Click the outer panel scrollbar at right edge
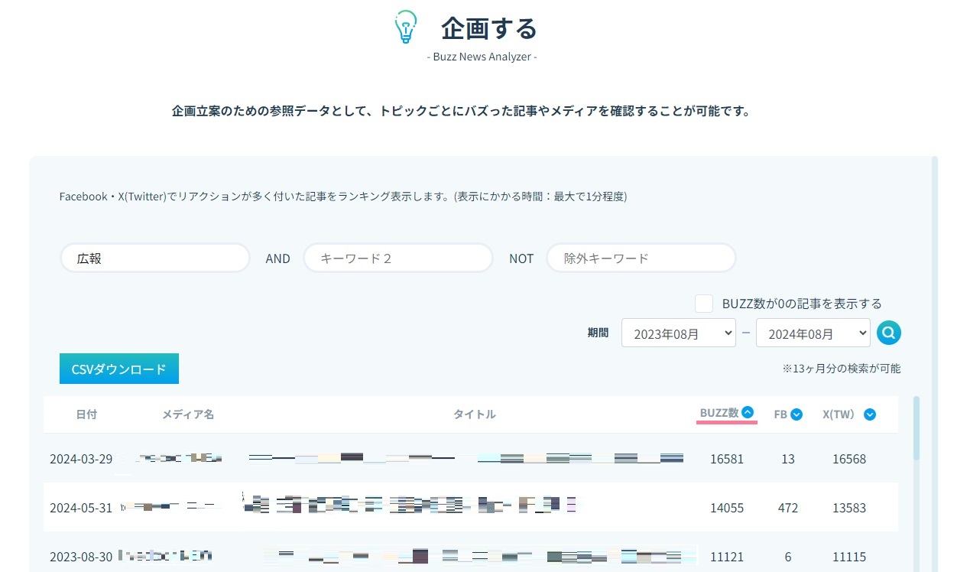 [x=934, y=306]
